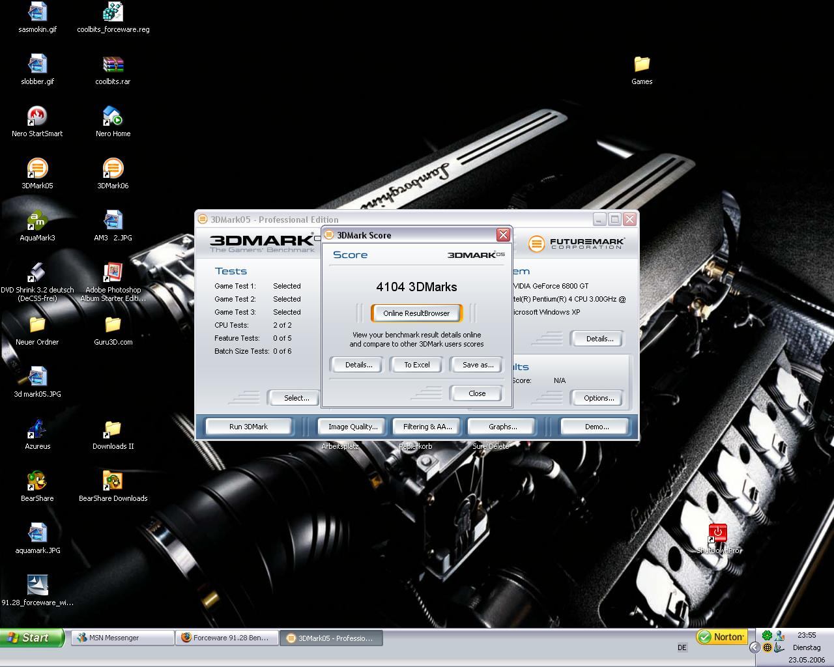Open System Details... button in 3DMark05
Screen dimensions: 834x667
[x=598, y=339]
